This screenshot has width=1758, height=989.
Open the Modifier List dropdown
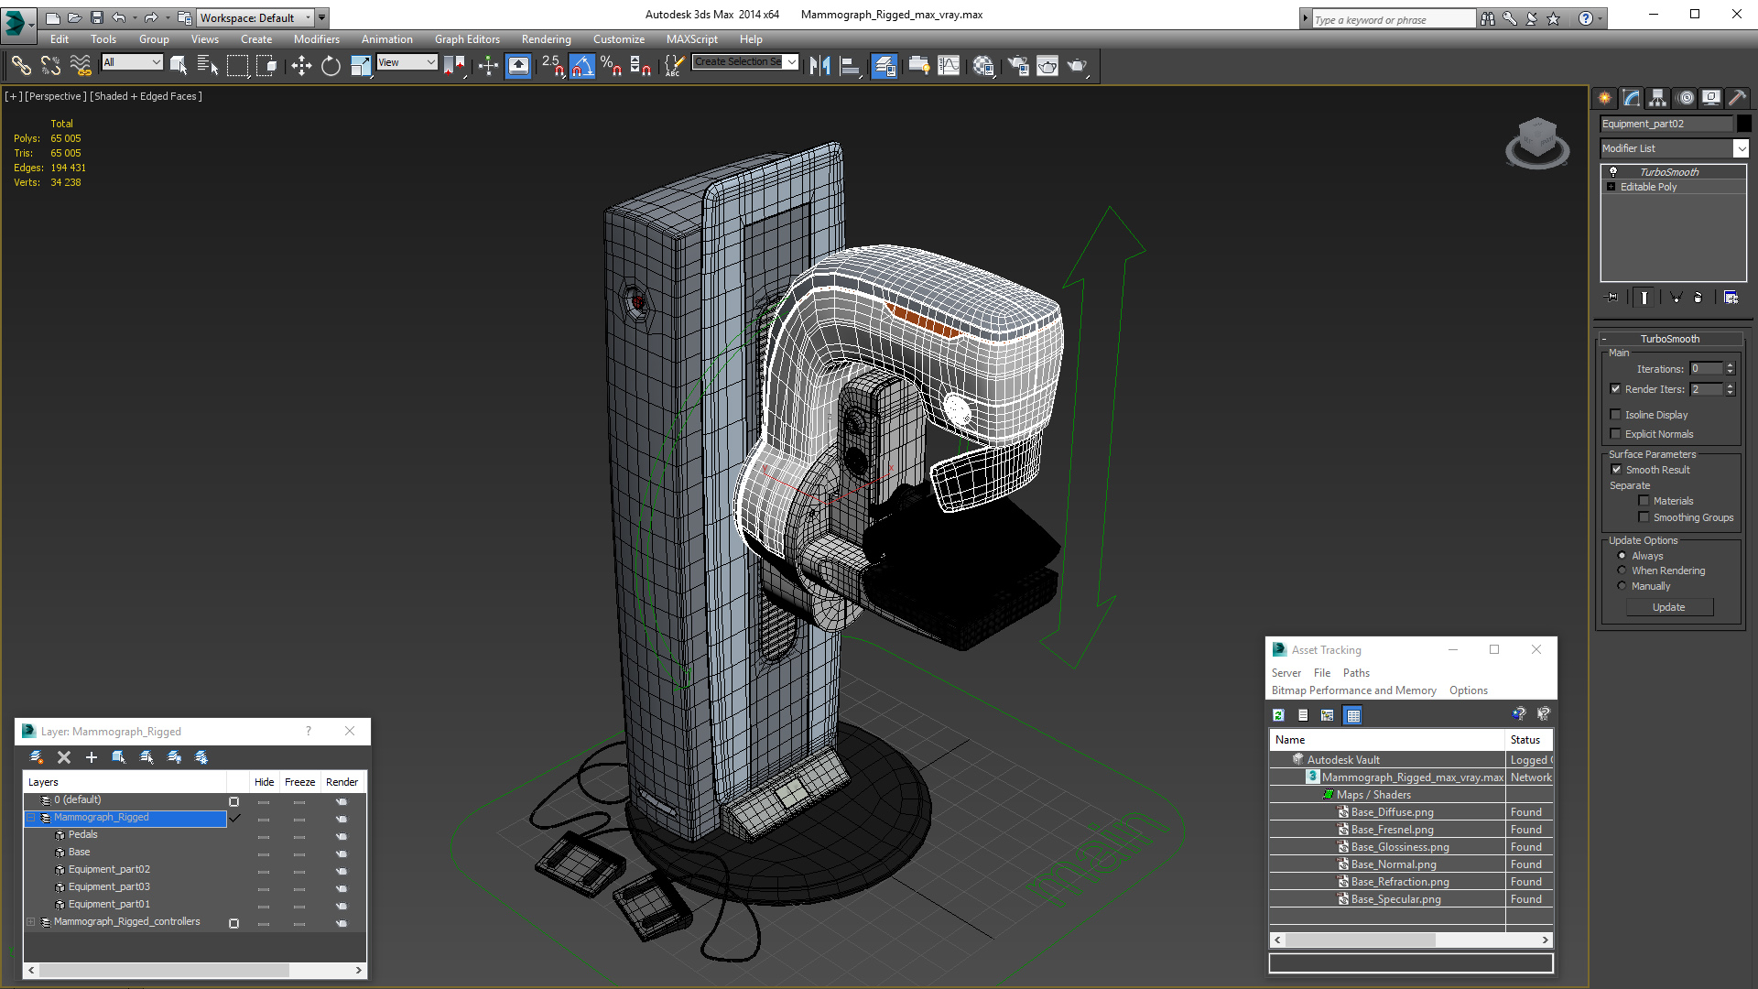pos(1675,148)
